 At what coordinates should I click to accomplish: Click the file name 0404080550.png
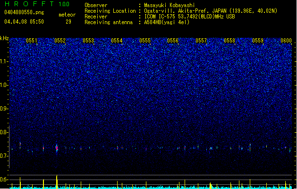point(24,13)
